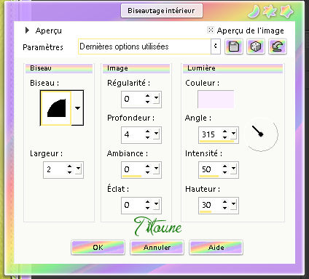Click the Angle direction dial
Viewport: 309px width, 279px height.
tap(261, 134)
